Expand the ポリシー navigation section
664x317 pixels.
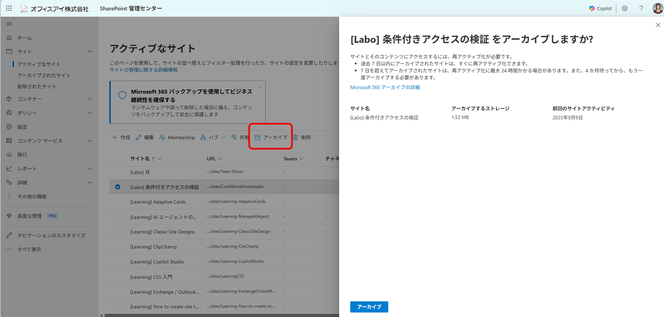click(x=90, y=113)
